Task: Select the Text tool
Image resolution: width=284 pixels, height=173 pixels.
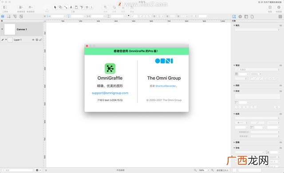Action: [x=71, y=7]
